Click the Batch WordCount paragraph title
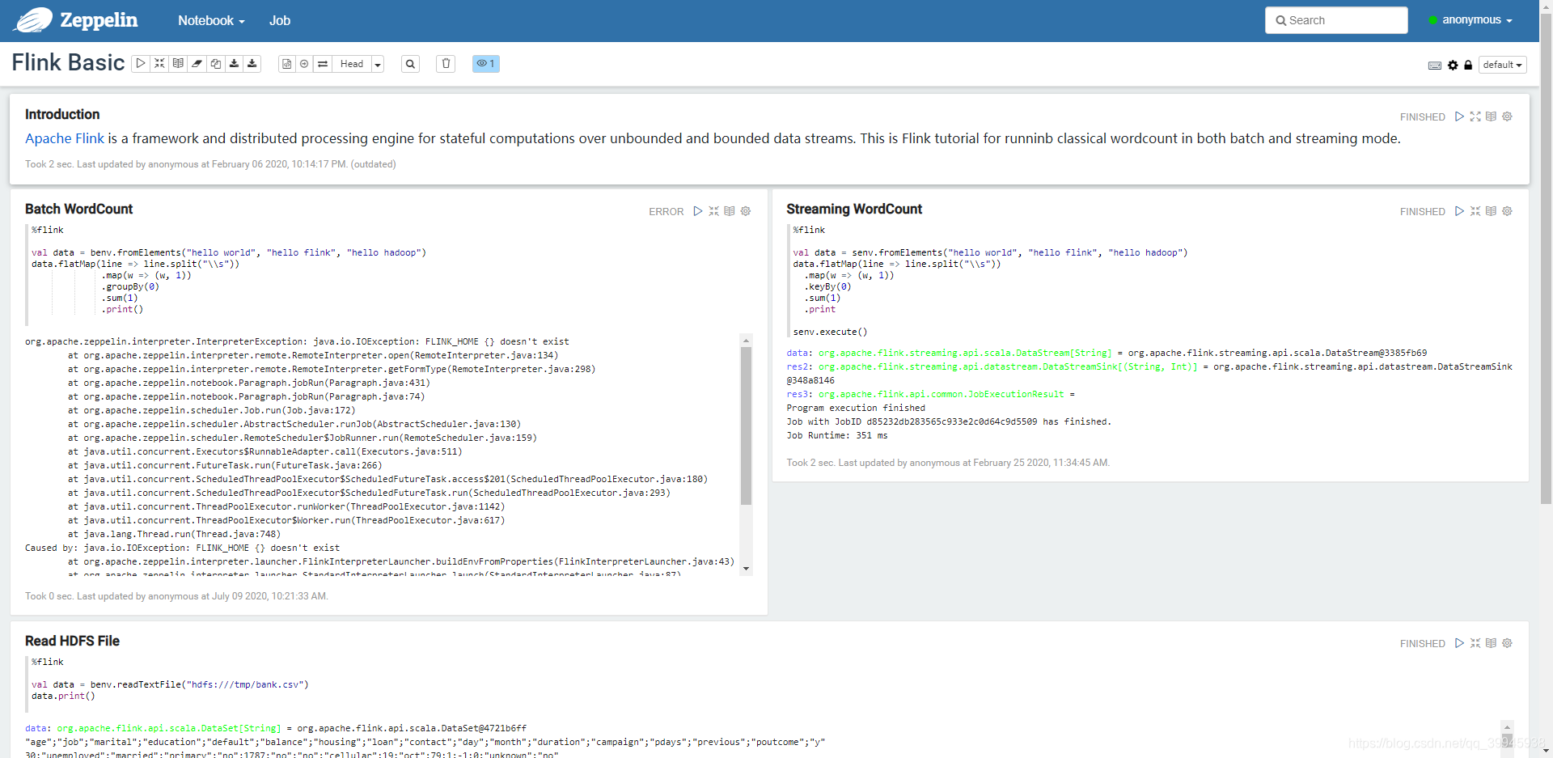The image size is (1553, 758). [x=78, y=209]
